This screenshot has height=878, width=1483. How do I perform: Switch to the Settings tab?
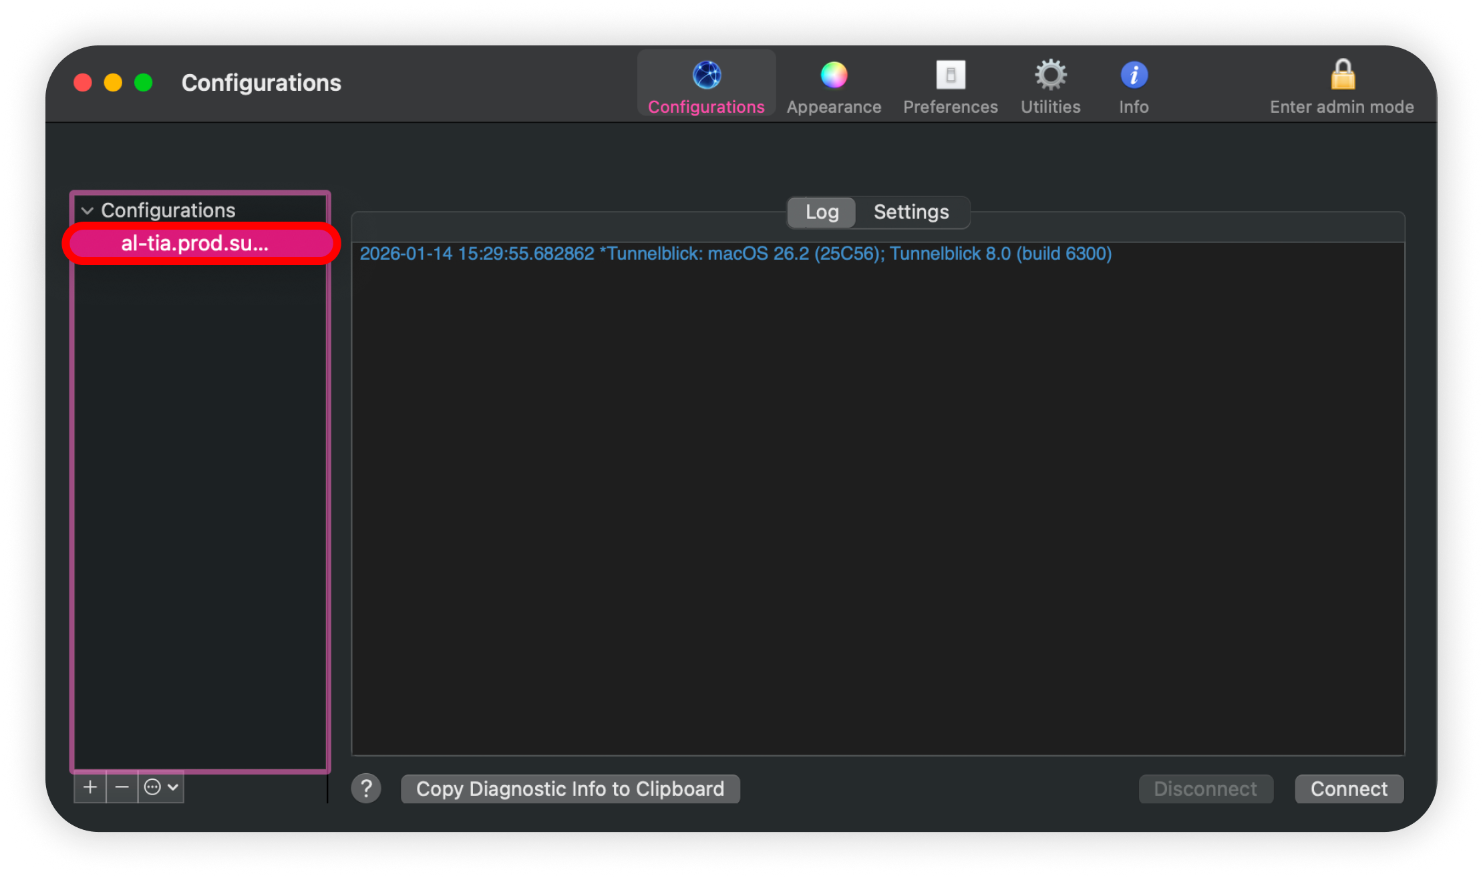(911, 212)
